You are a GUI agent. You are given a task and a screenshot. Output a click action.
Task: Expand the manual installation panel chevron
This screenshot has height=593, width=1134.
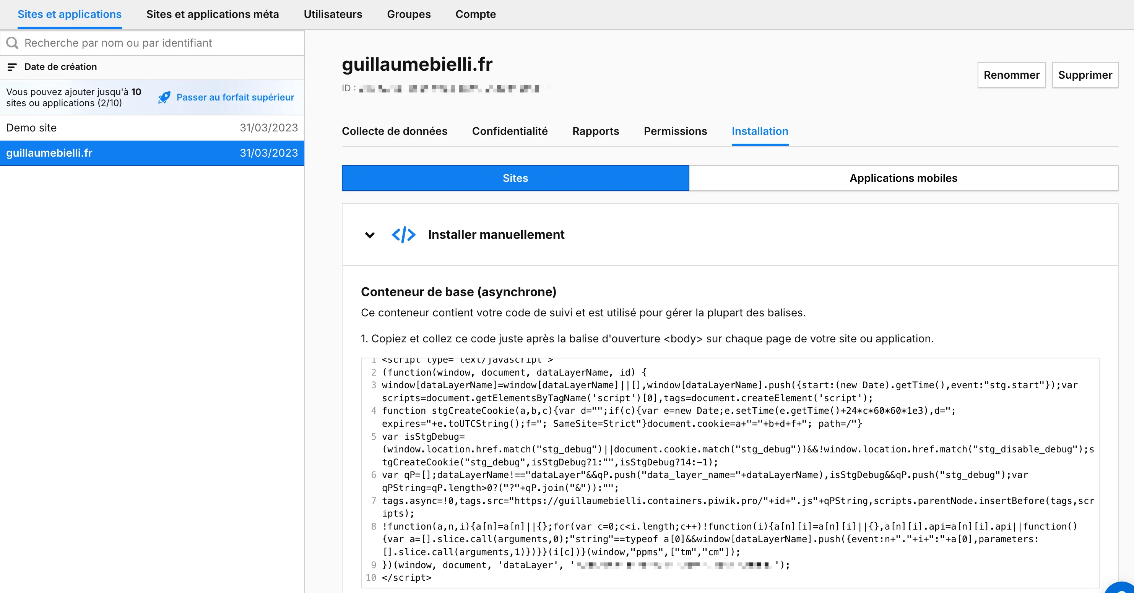[369, 235]
